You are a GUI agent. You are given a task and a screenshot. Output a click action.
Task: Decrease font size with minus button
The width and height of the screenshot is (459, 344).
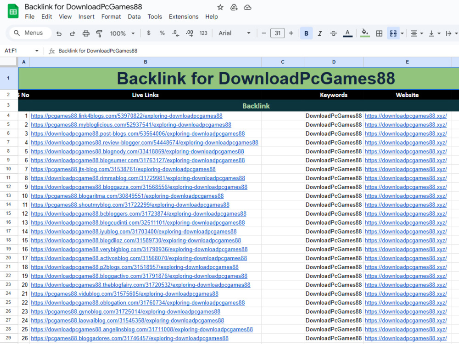click(x=264, y=33)
